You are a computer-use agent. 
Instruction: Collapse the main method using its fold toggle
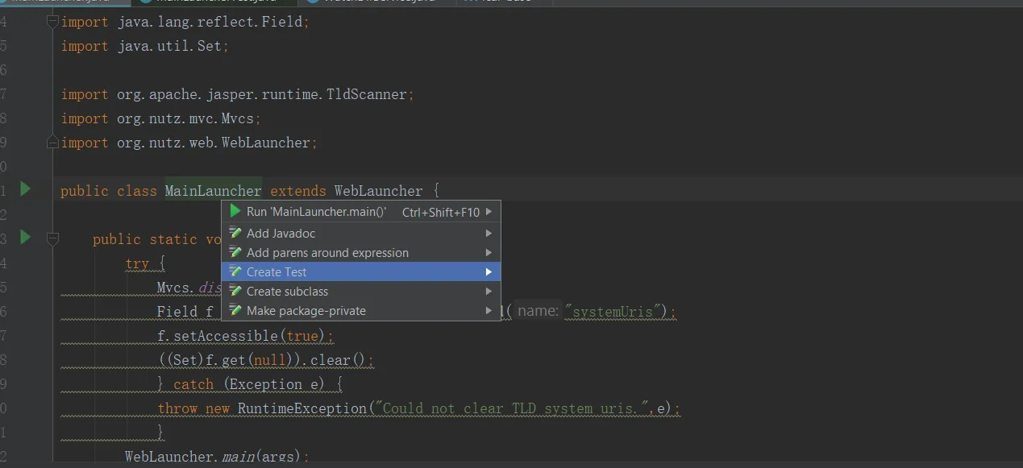pos(52,238)
